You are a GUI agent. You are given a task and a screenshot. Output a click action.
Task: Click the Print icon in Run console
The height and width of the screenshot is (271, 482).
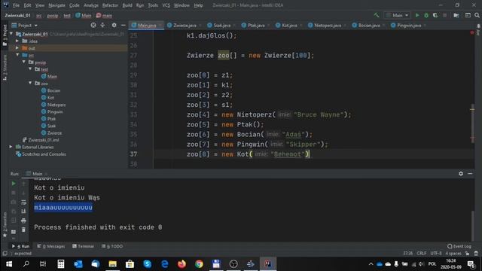click(23, 221)
